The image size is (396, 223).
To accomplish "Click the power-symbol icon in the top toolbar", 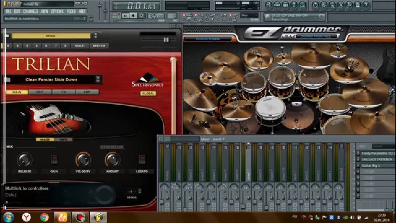I will click(315, 5).
